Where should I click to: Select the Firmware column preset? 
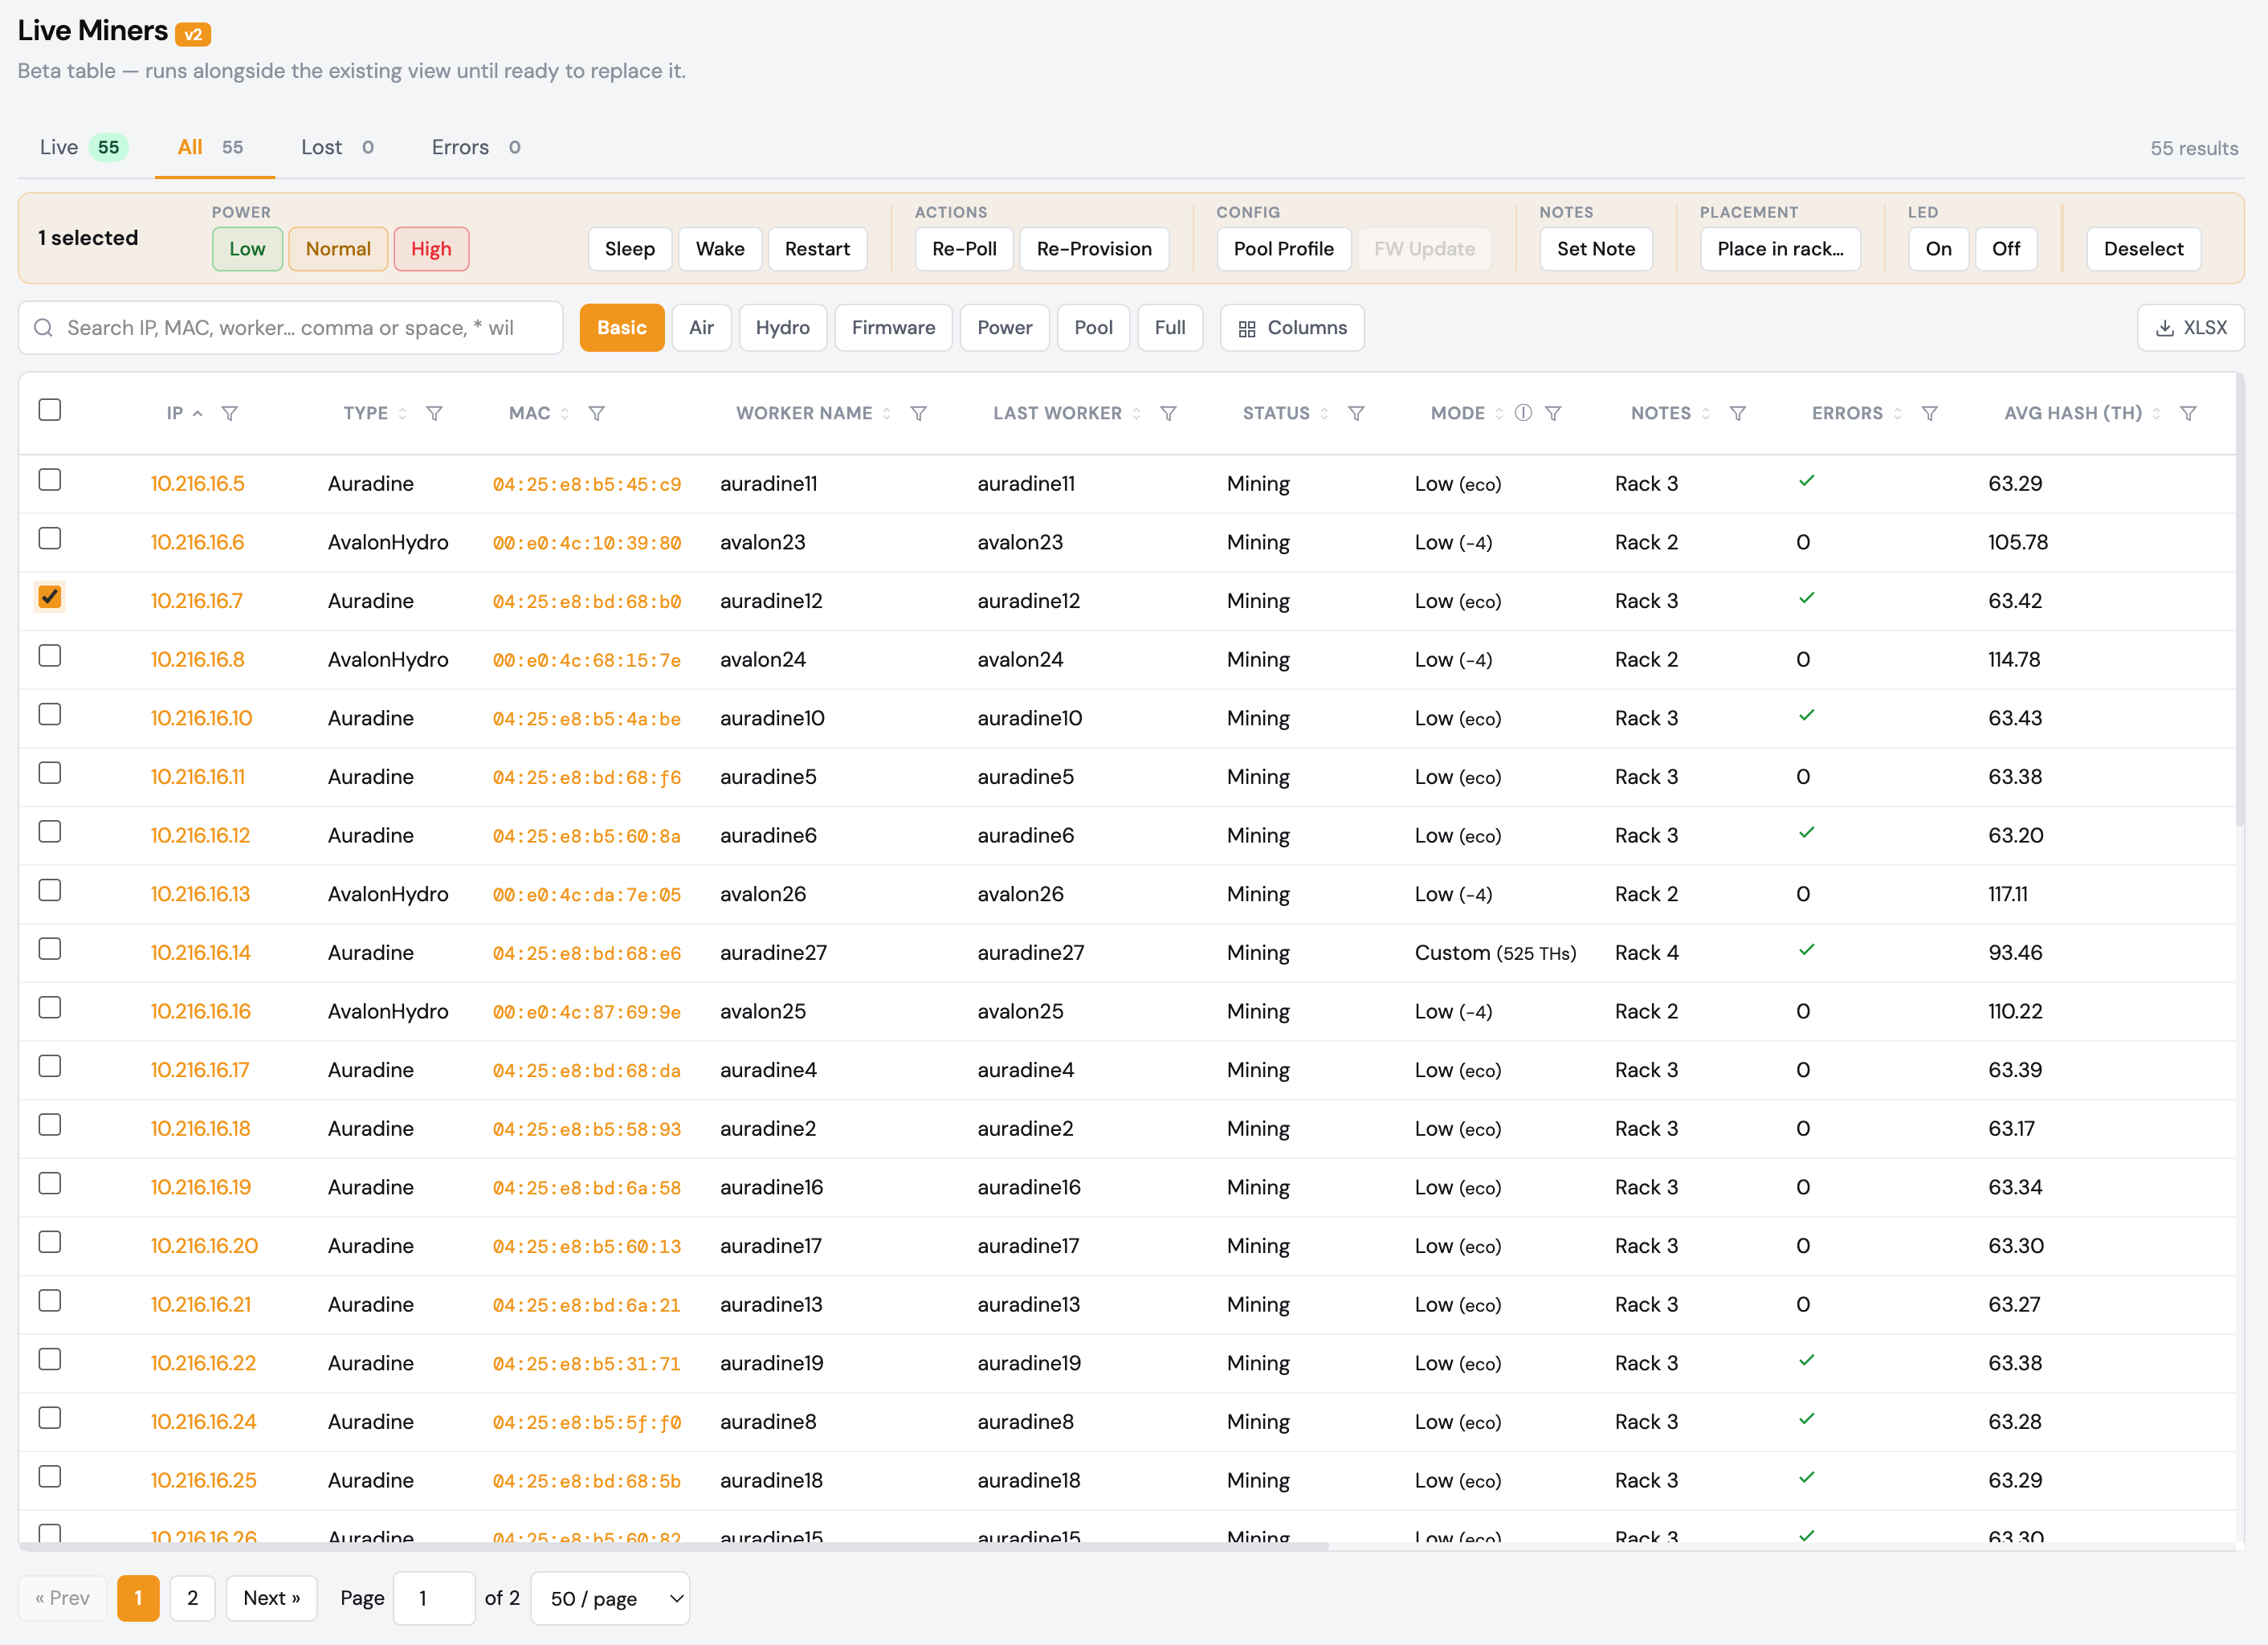[x=893, y=328]
